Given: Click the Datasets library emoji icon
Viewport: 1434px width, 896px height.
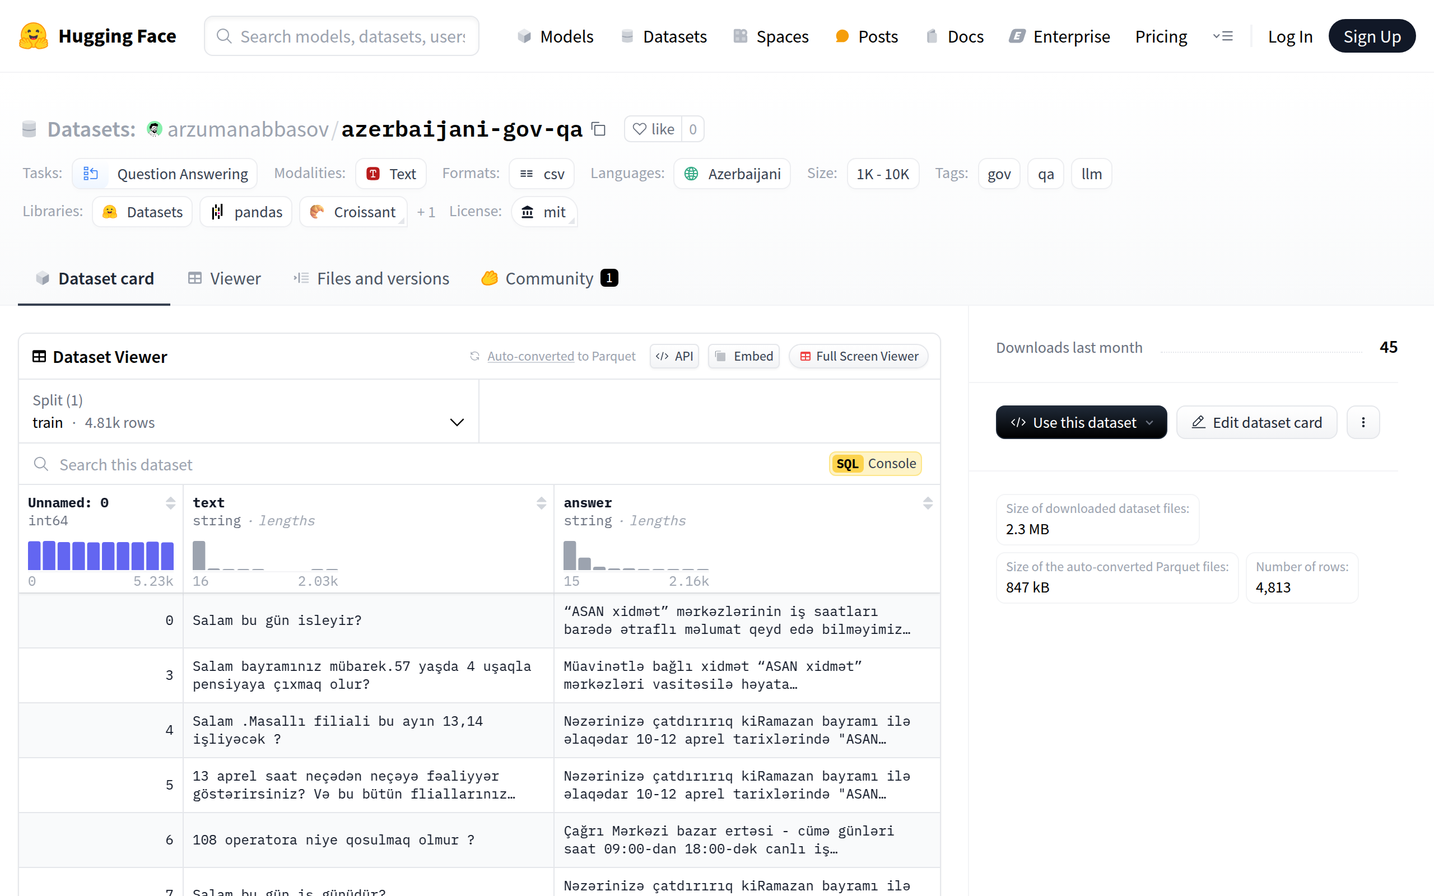Looking at the screenshot, I should pos(110,212).
